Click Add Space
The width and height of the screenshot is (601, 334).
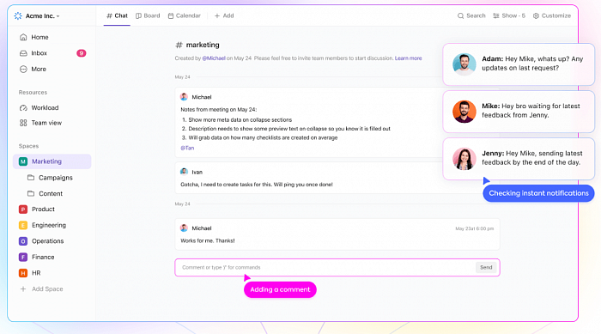coord(41,289)
